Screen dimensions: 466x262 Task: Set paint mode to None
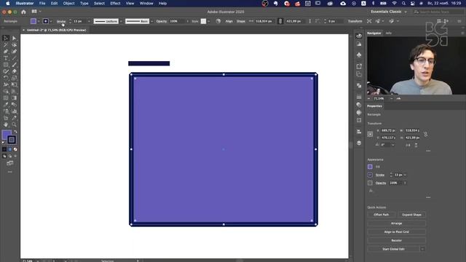pyautogui.click(x=15, y=149)
